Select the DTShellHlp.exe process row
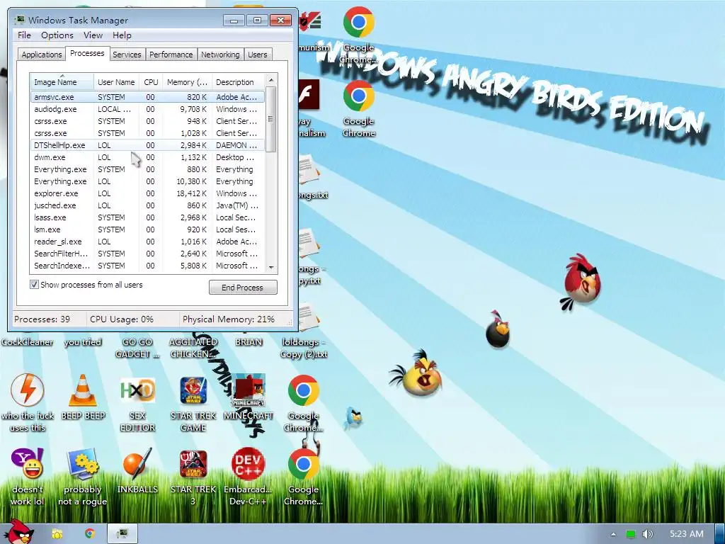The image size is (725, 544). click(x=147, y=145)
